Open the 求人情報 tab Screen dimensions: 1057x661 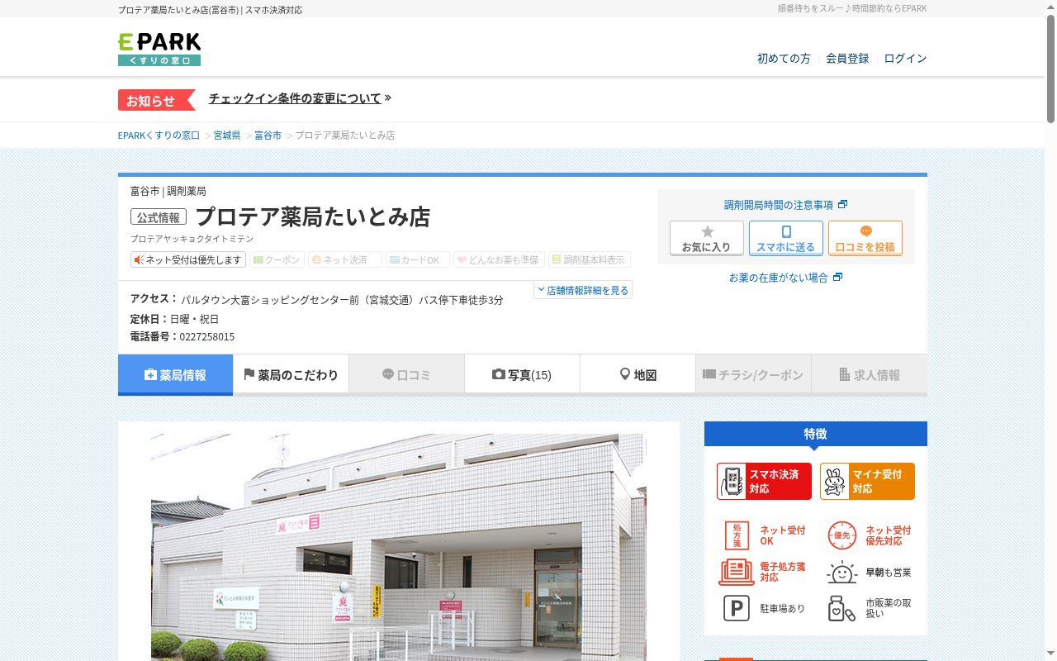869,374
